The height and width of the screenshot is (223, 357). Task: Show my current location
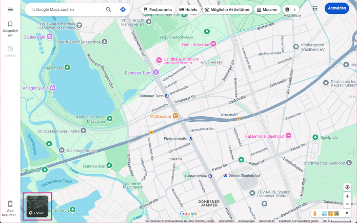point(347,187)
